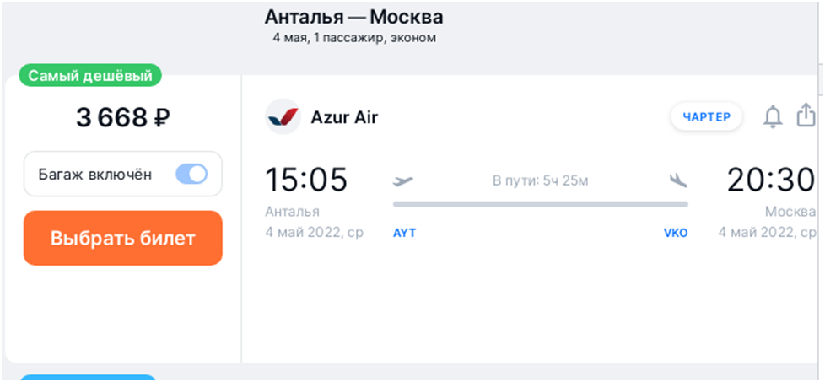Viewport: 825px width, 382px height.
Task: Click the share ticket icon
Action: point(806,116)
